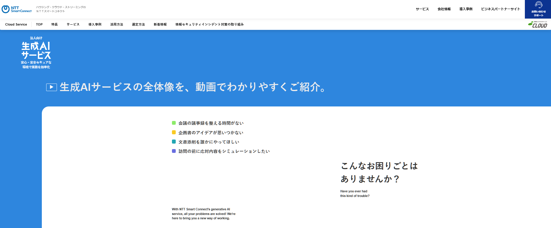The height and width of the screenshot is (228, 551).
Task: Select the 特長 navigation item
Action: pos(55,24)
